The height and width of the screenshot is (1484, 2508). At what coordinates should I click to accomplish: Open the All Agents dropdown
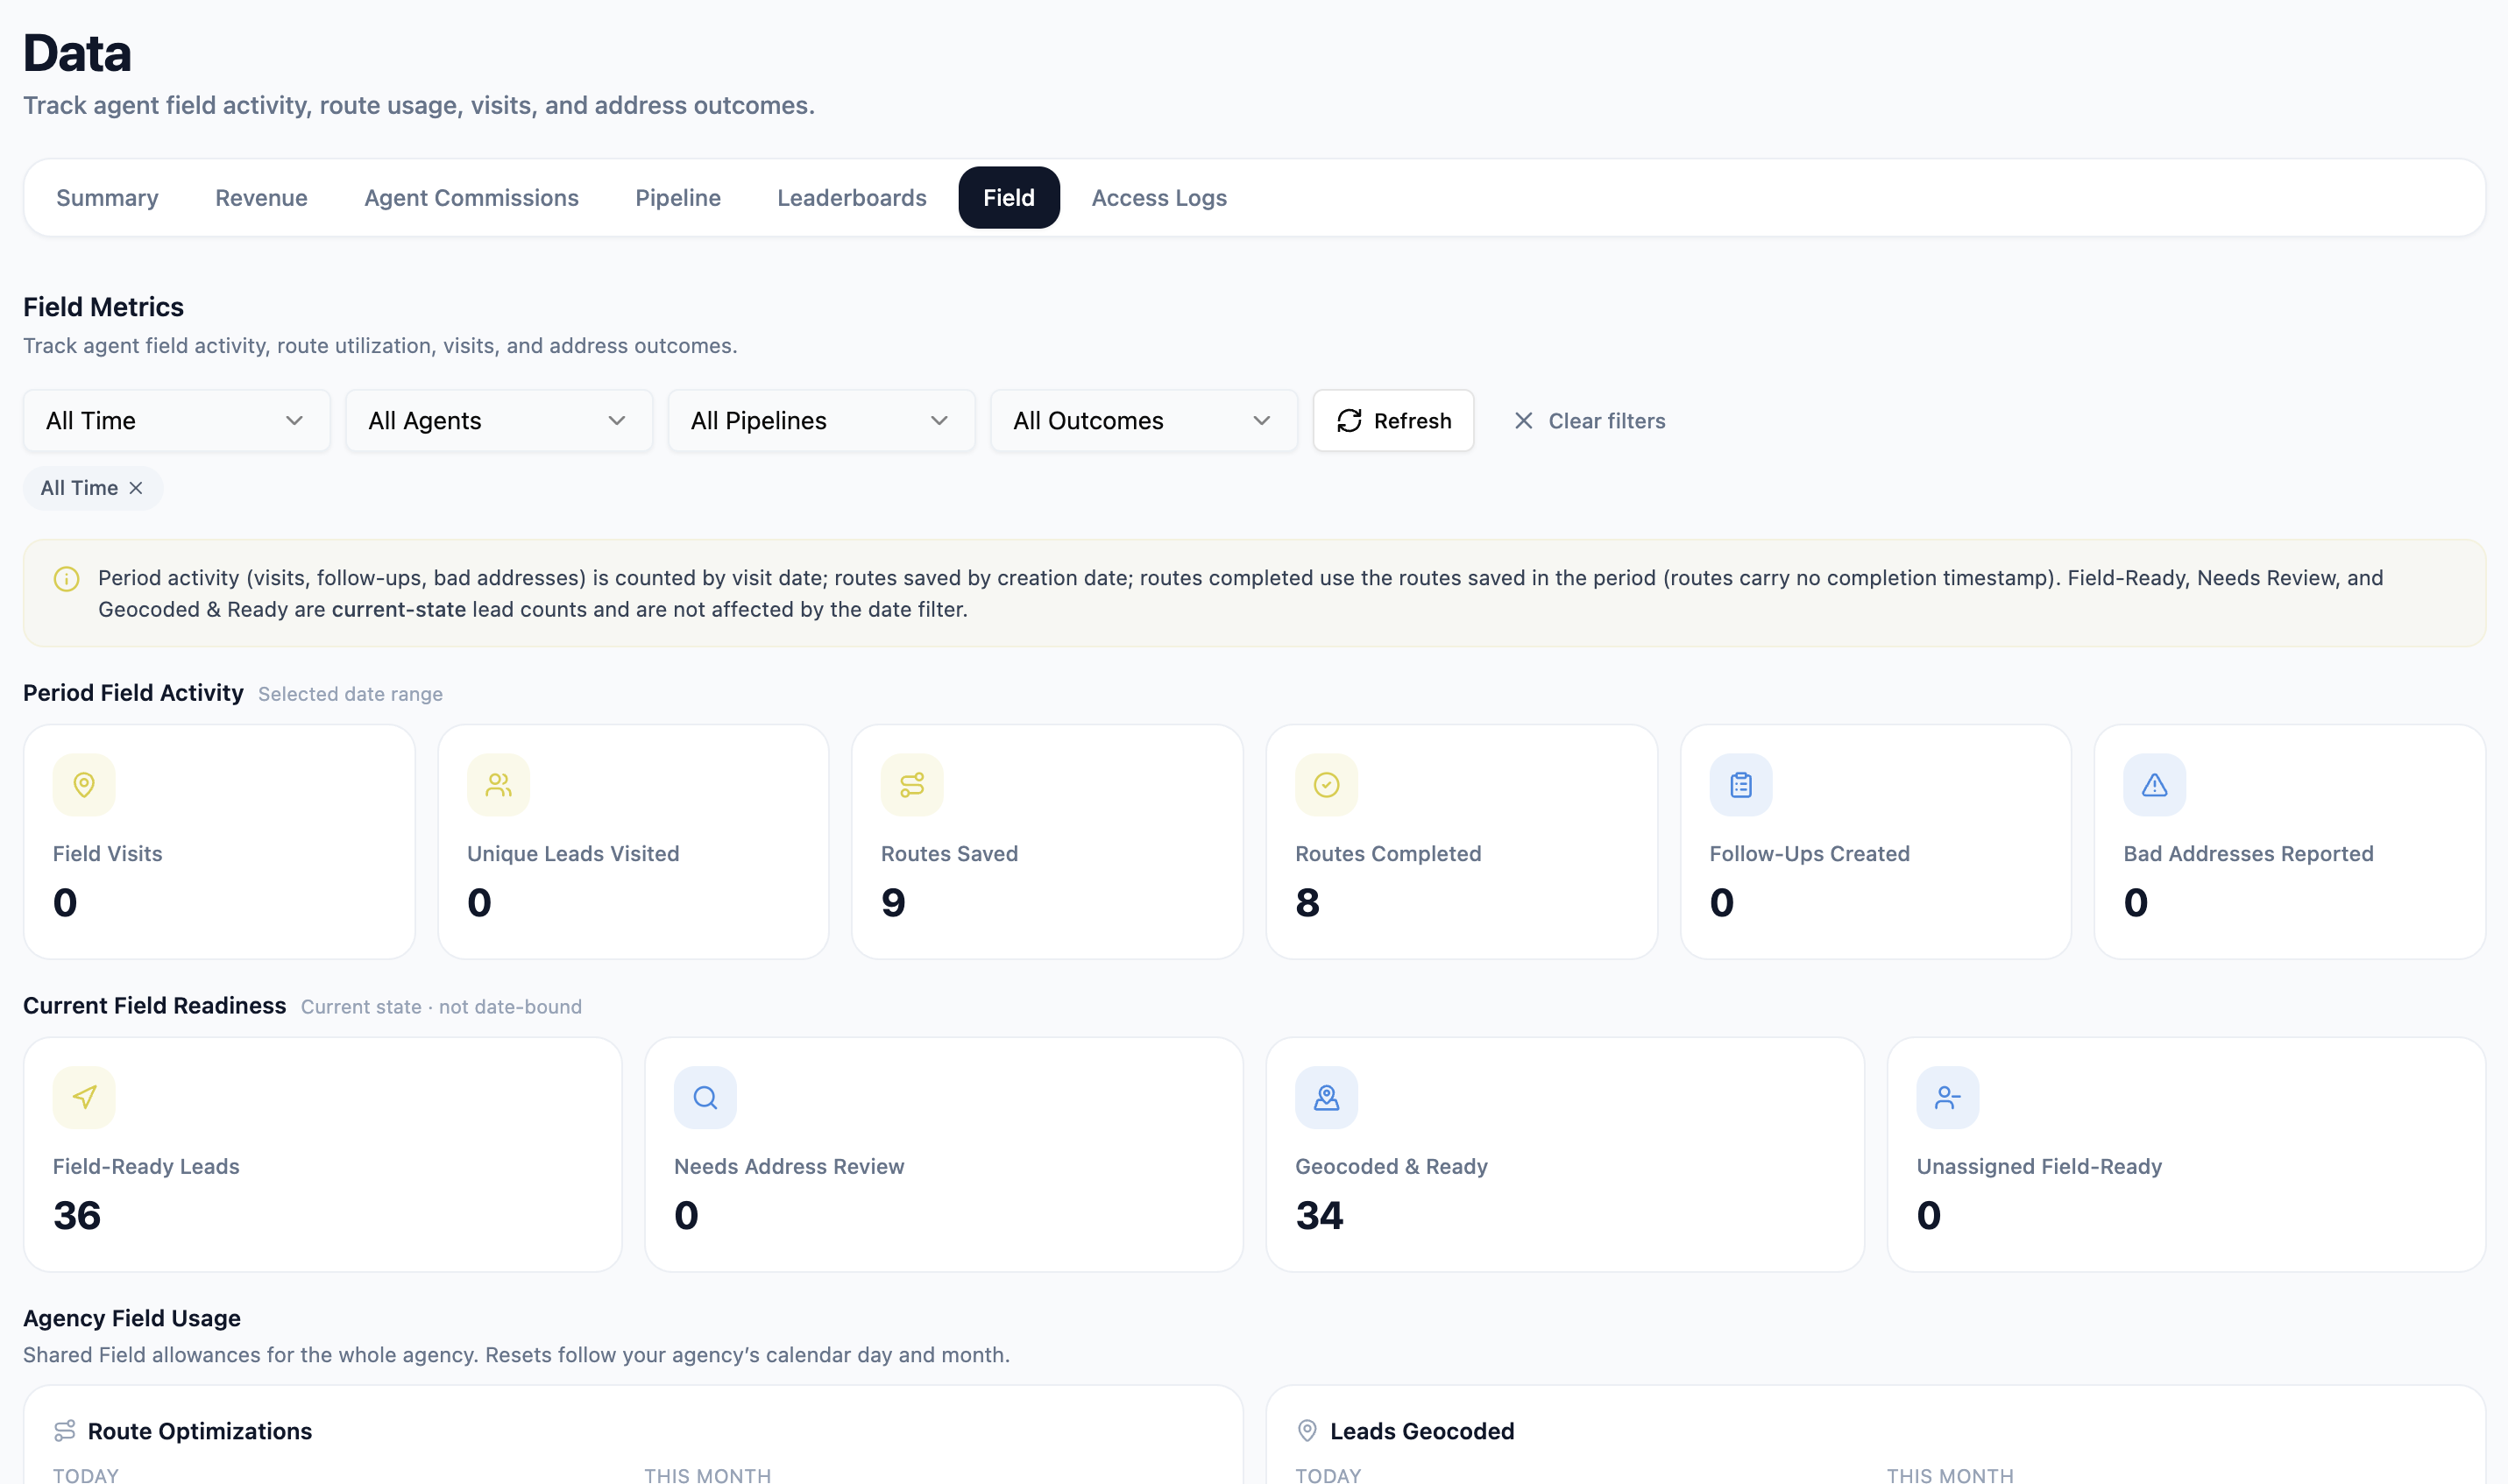pyautogui.click(x=499, y=421)
